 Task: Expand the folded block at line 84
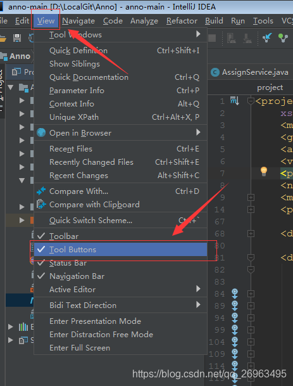(x=251, y=293)
